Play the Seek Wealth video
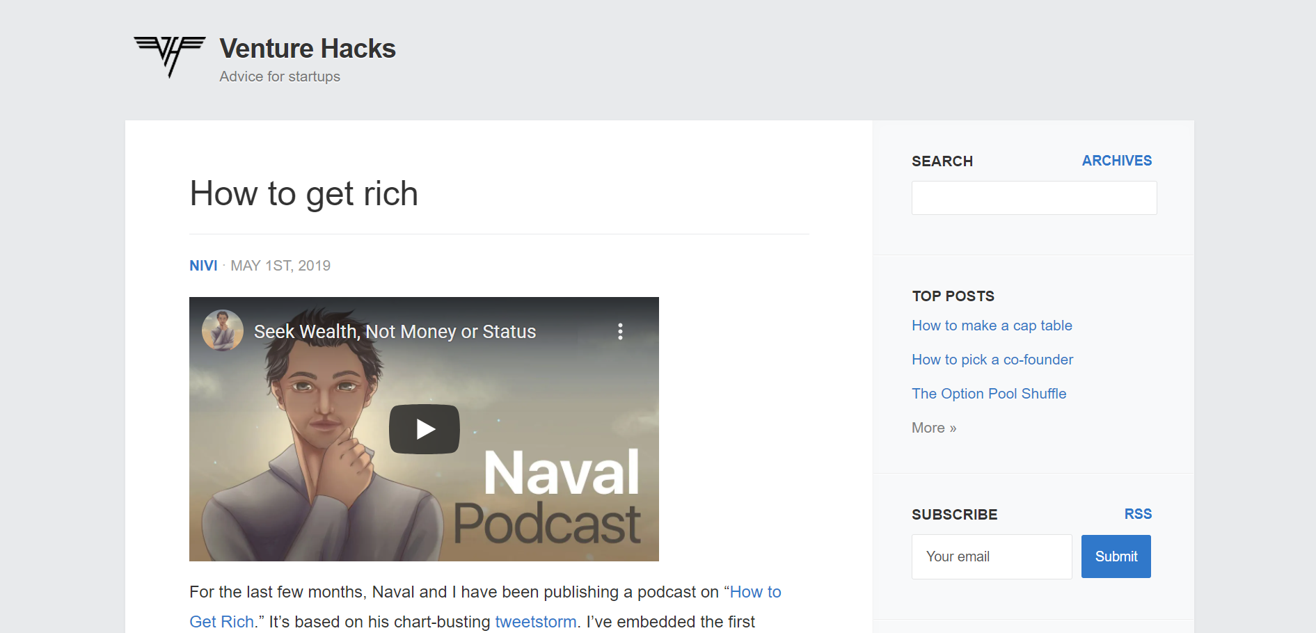 424,429
